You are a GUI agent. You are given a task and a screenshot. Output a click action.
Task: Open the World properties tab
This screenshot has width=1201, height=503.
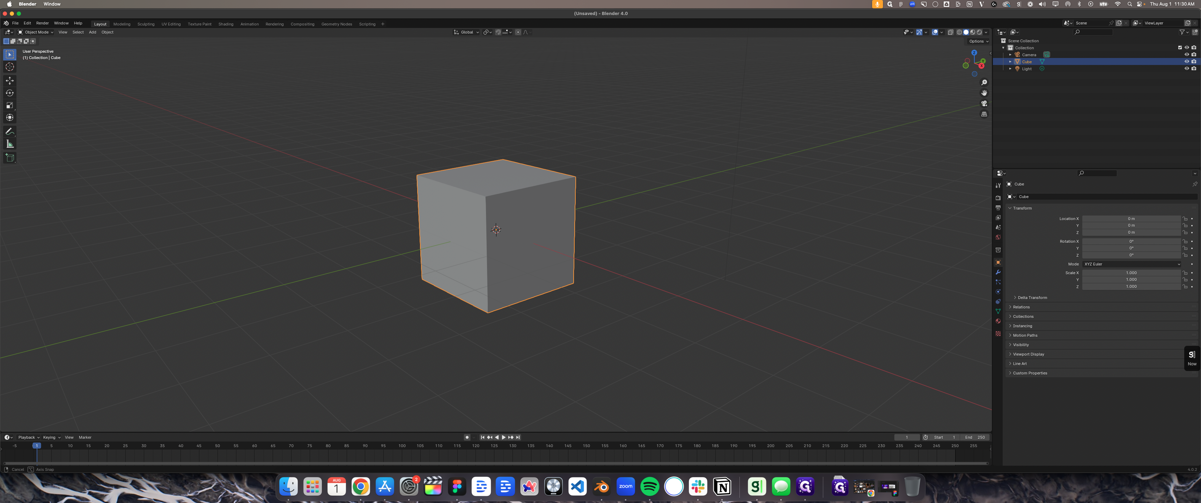click(x=998, y=237)
